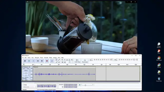Click the 00h00m09s time display
The width and height of the screenshot is (164, 92).
click(47, 86)
